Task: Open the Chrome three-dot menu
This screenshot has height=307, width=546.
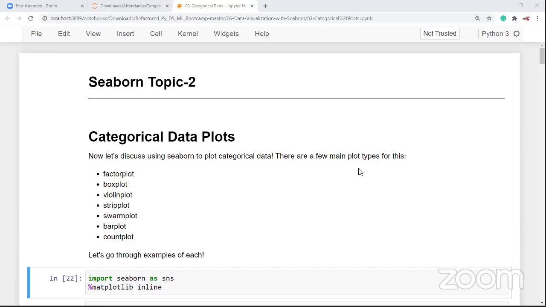Action: [x=537, y=18]
